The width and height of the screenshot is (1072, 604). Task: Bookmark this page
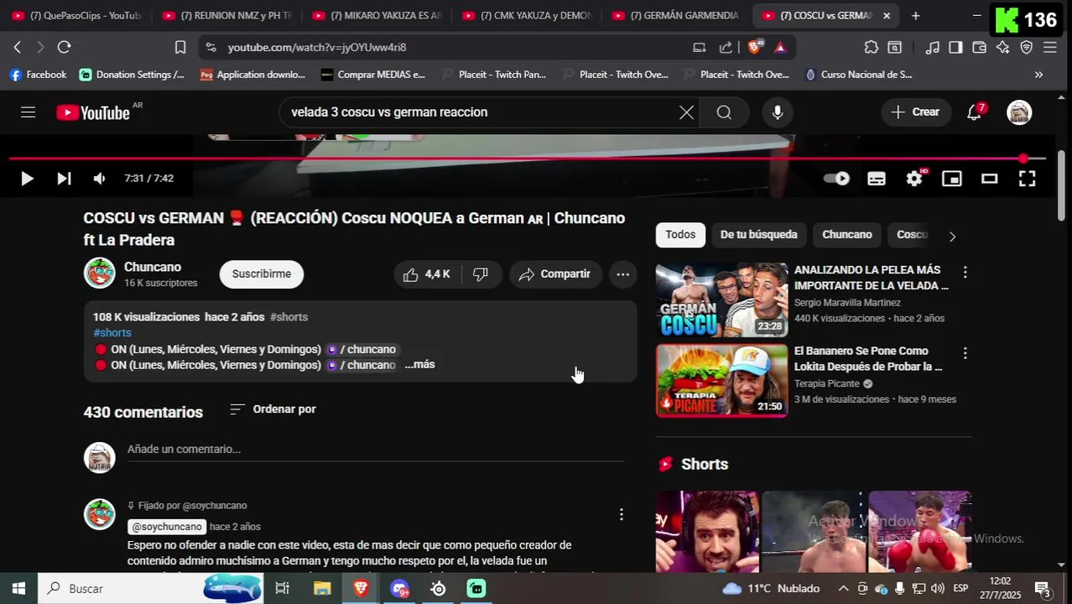click(180, 47)
